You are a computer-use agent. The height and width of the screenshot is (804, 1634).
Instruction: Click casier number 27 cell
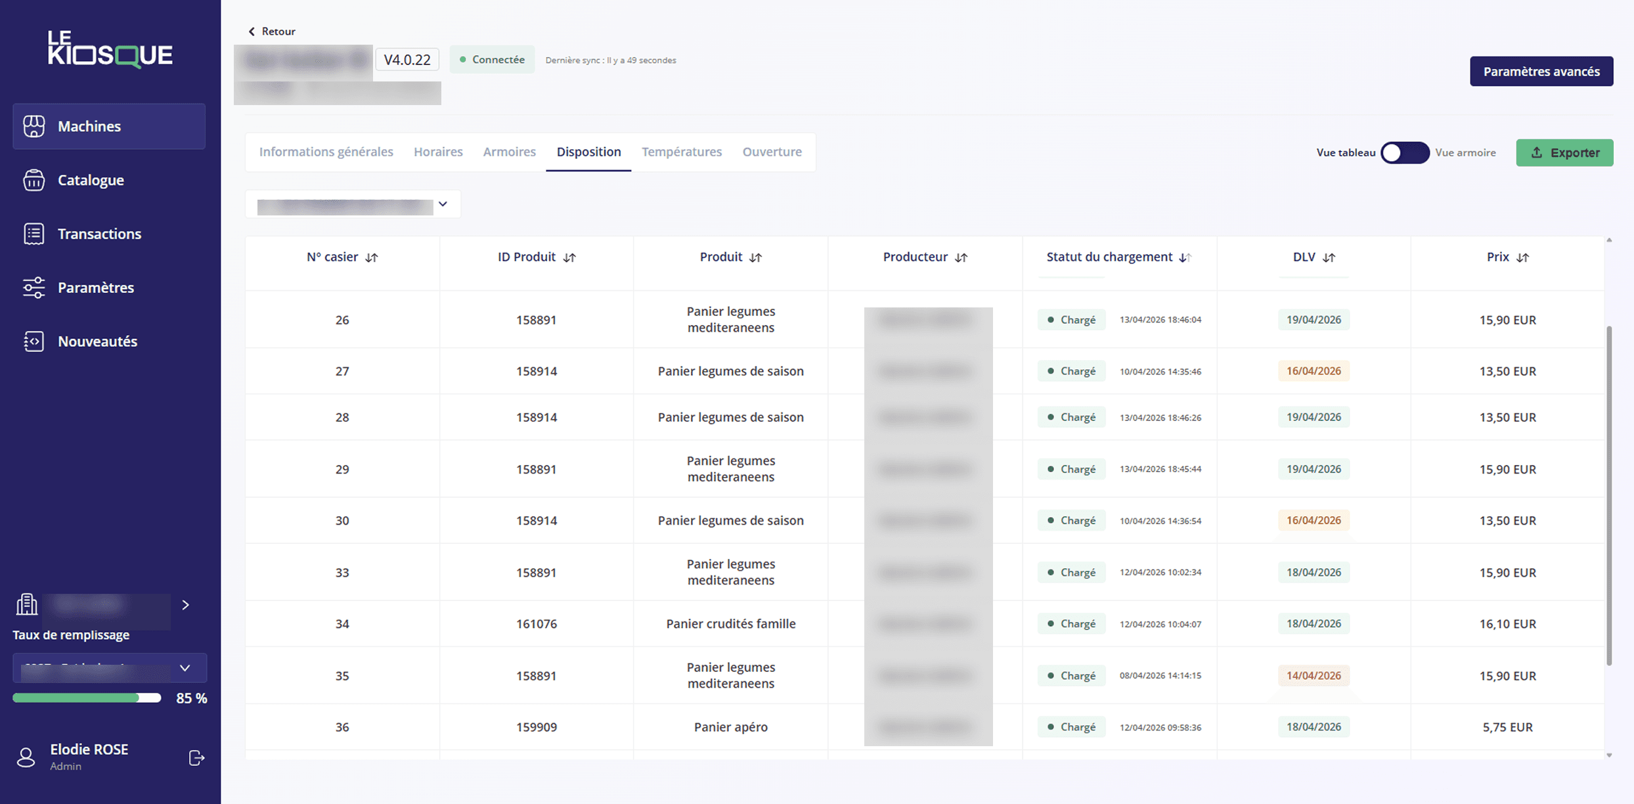click(x=342, y=371)
